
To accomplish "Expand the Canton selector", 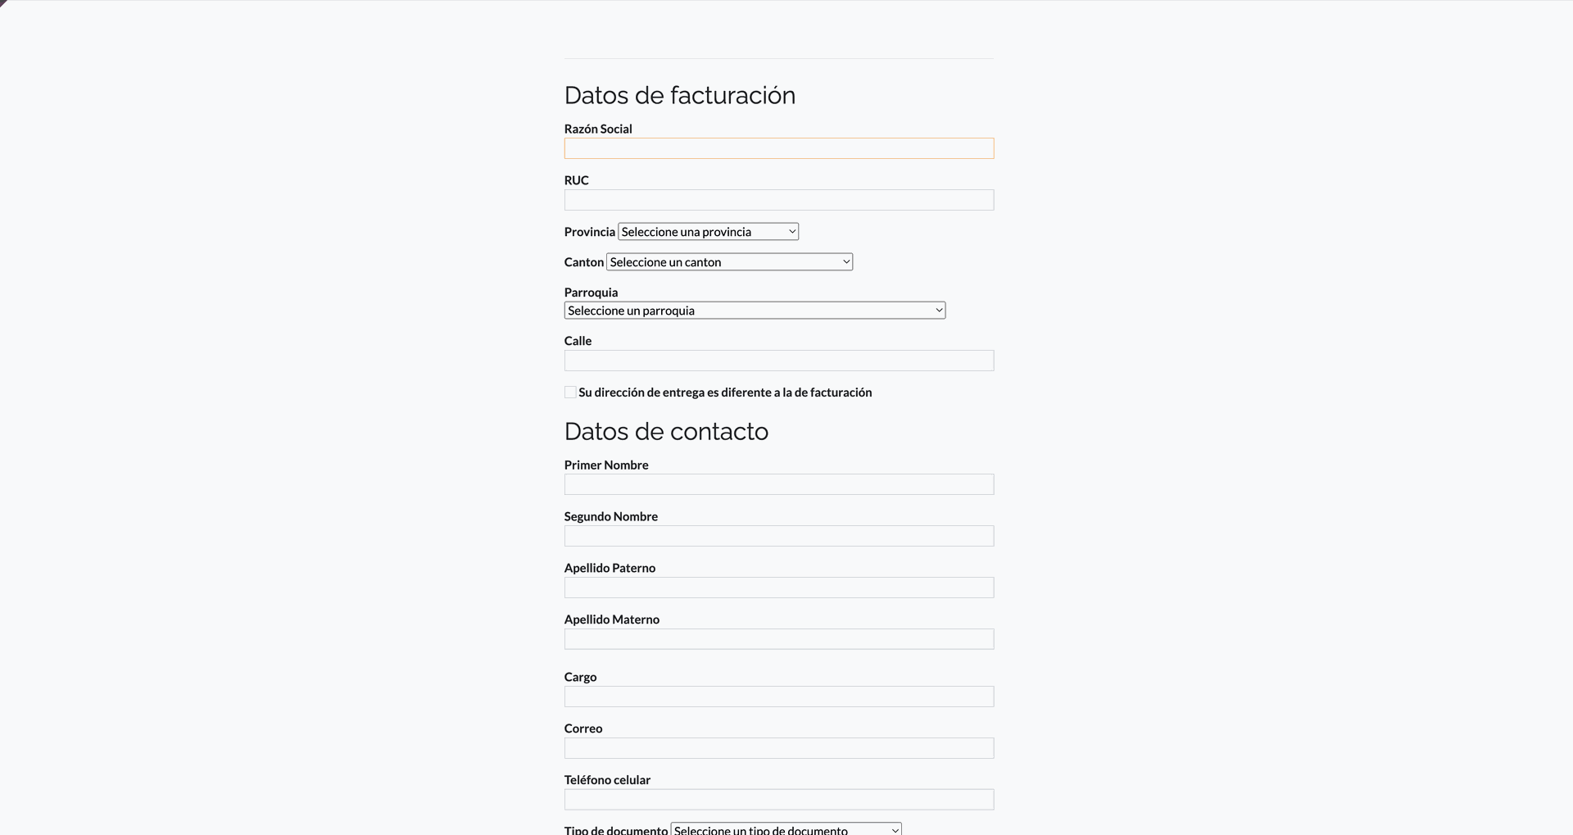I will 729,262.
